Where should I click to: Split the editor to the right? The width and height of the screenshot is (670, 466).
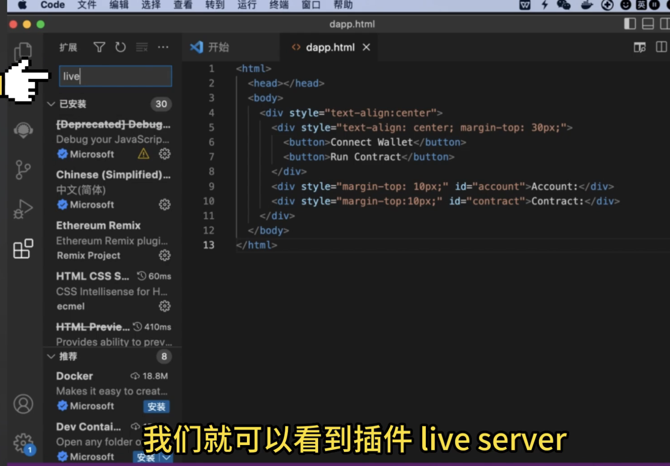tap(661, 47)
